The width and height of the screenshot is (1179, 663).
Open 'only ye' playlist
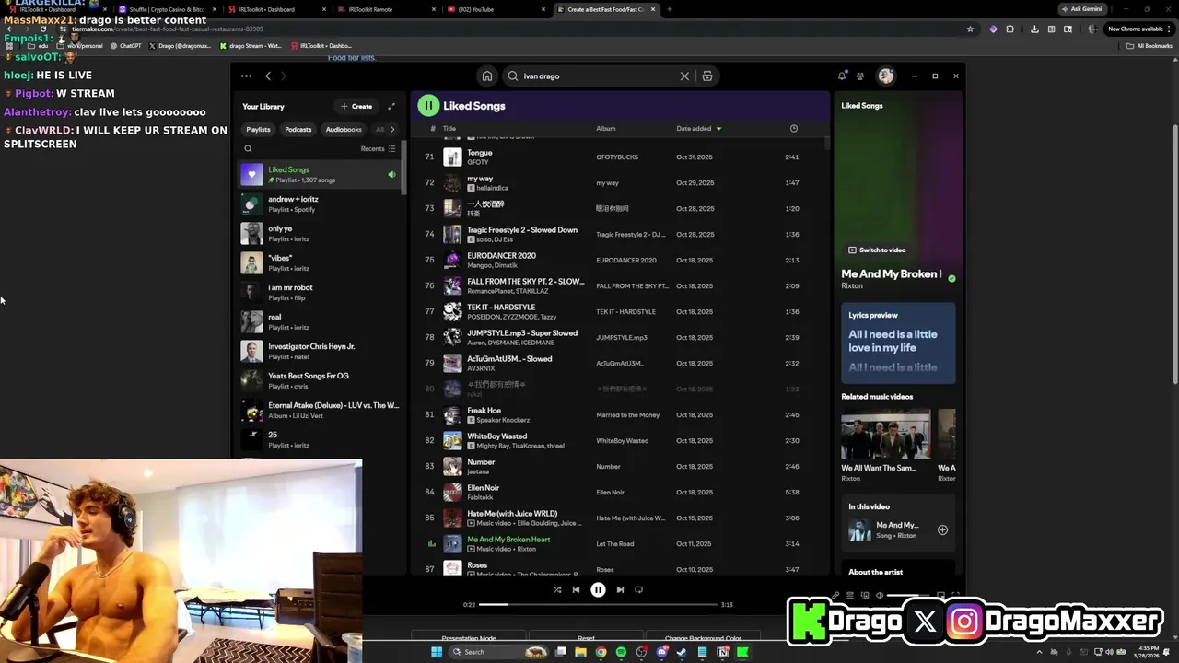pyautogui.click(x=319, y=234)
